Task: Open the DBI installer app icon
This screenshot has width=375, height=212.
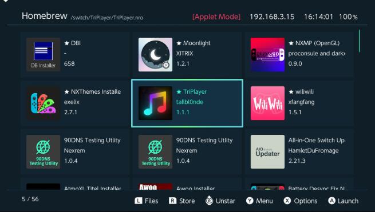Action: click(44, 54)
